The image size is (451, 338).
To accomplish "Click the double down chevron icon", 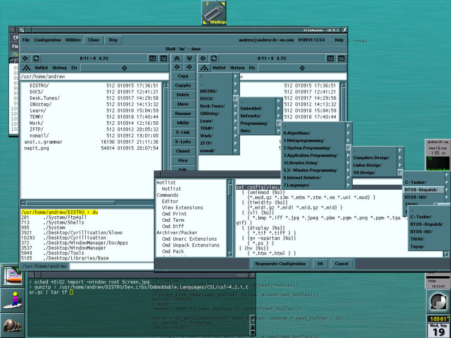I will click(x=189, y=58).
